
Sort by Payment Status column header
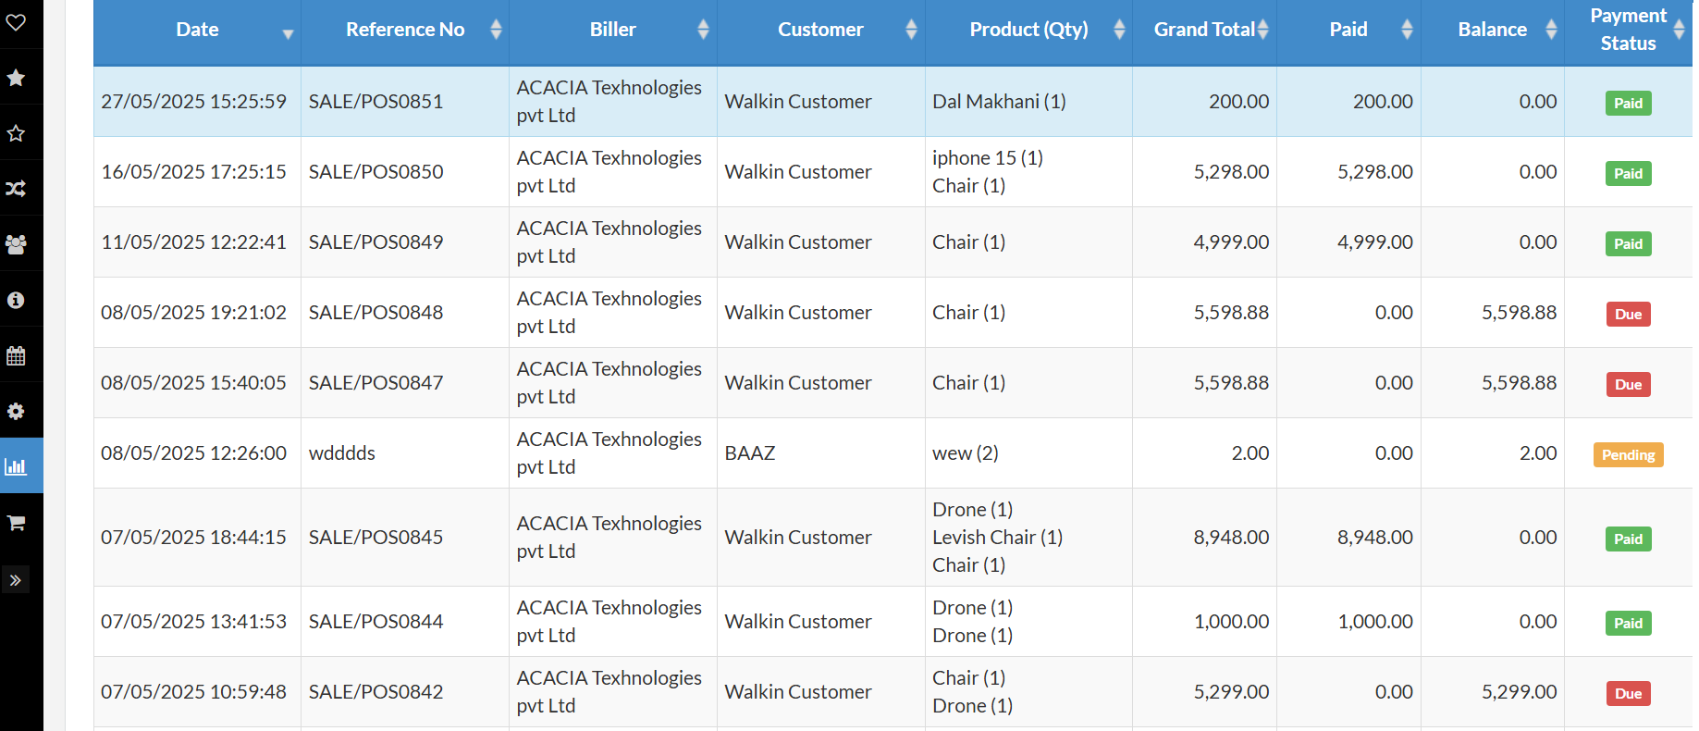pos(1628,30)
